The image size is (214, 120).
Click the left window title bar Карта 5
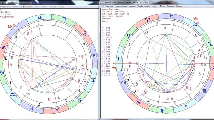[x=16, y=3]
